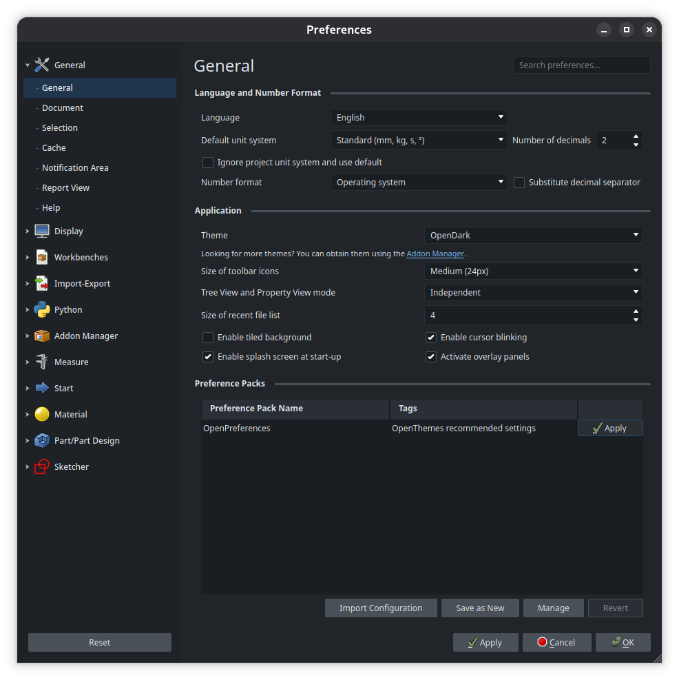Image resolution: width=679 pixels, height=680 pixels.
Task: Click the Import-Export icon
Action: click(x=42, y=284)
